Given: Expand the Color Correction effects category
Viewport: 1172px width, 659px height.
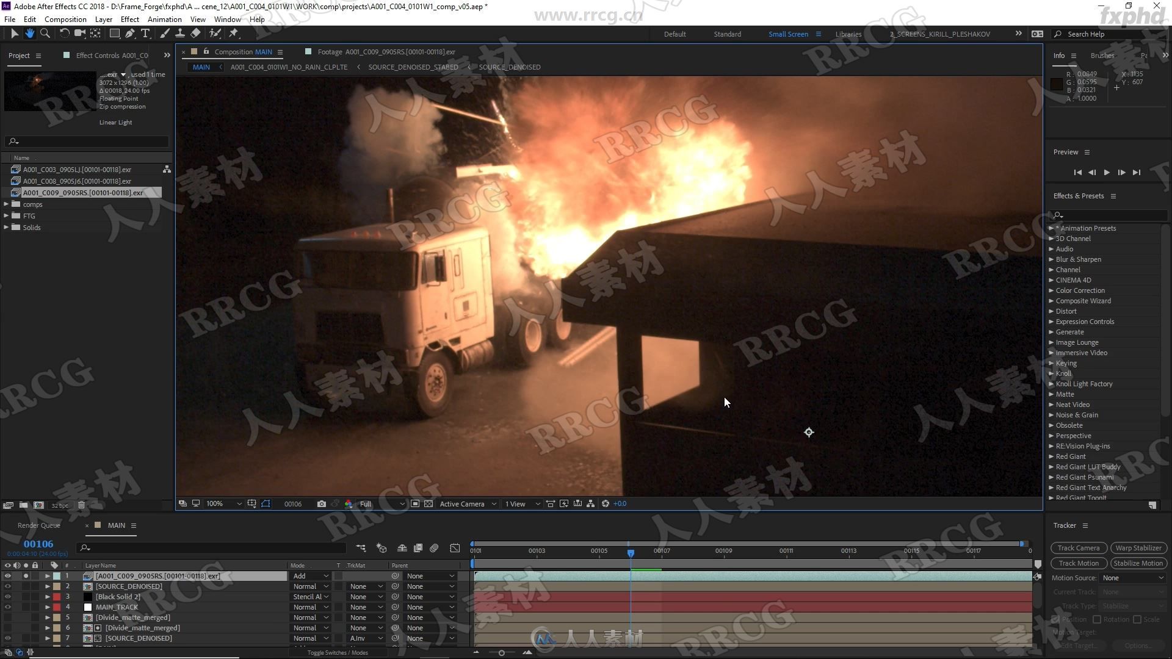Looking at the screenshot, I should [x=1051, y=290].
